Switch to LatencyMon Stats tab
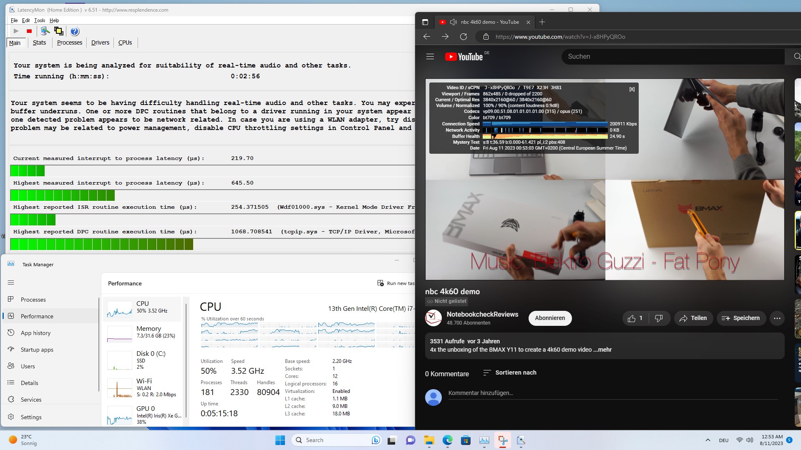The width and height of the screenshot is (801, 450). 40,42
